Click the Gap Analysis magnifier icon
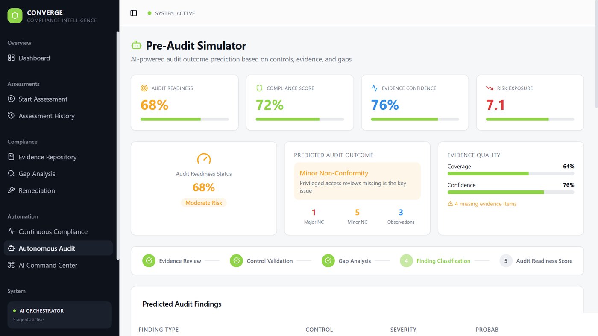 pos(11,173)
